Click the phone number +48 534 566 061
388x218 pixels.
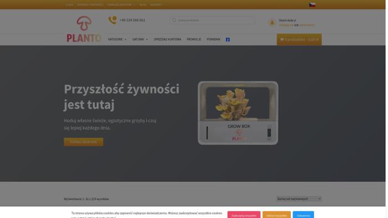(132, 20)
